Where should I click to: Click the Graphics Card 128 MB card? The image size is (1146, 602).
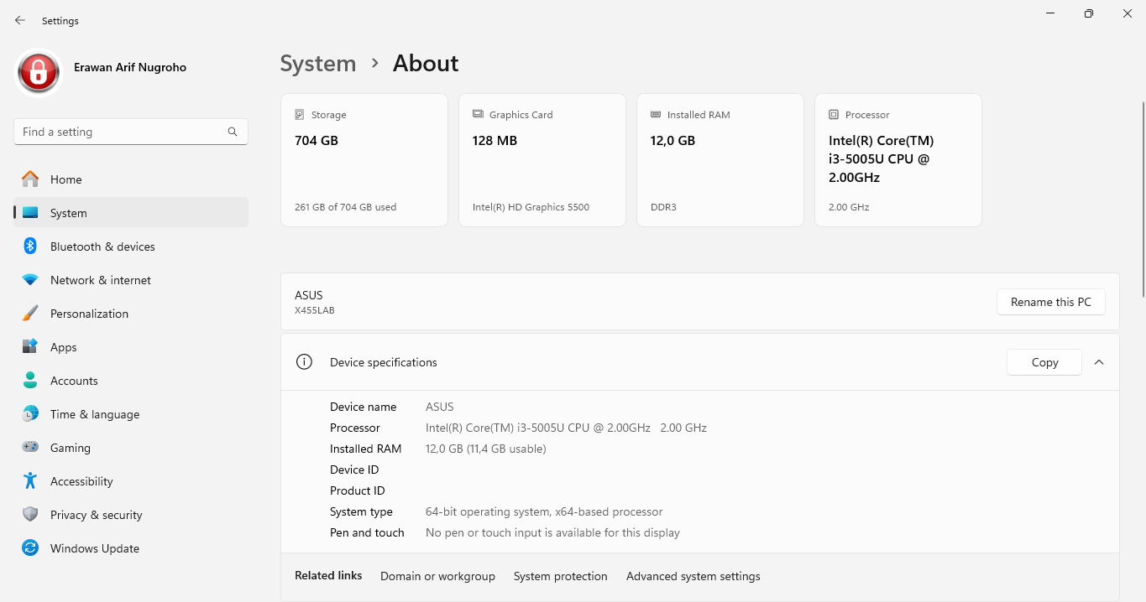pyautogui.click(x=542, y=160)
